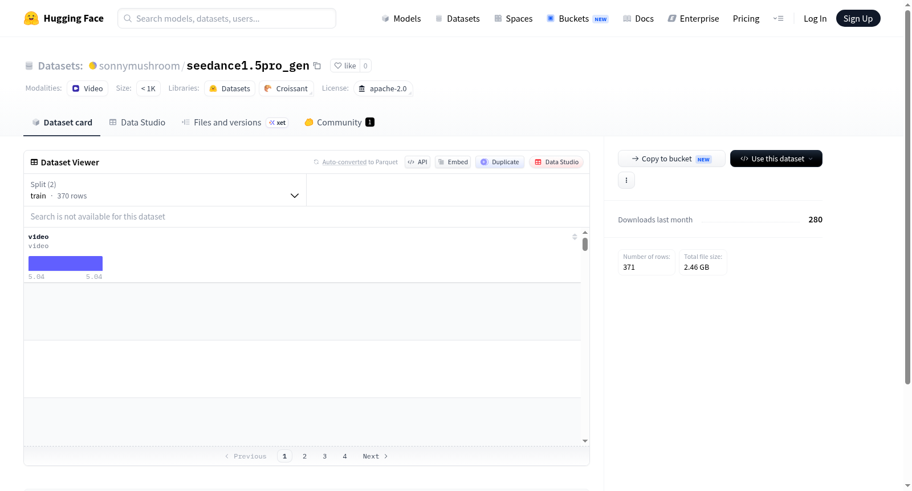This screenshot has height=491, width=912.
Task: Click the like count number
Action: pyautogui.click(x=365, y=66)
